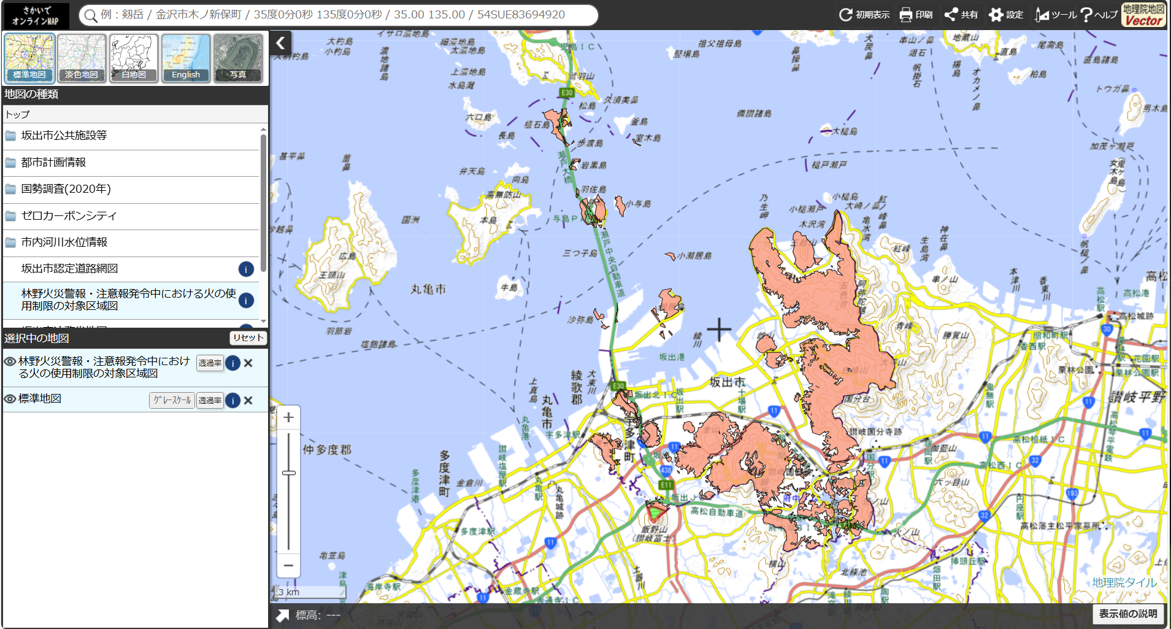The width and height of the screenshot is (1171, 629).
Task: Open the 印刷 print tool
Action: (x=906, y=15)
